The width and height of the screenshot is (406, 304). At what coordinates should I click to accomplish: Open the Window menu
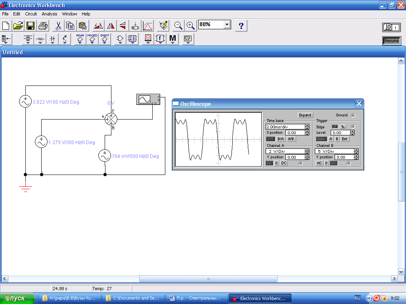point(69,14)
